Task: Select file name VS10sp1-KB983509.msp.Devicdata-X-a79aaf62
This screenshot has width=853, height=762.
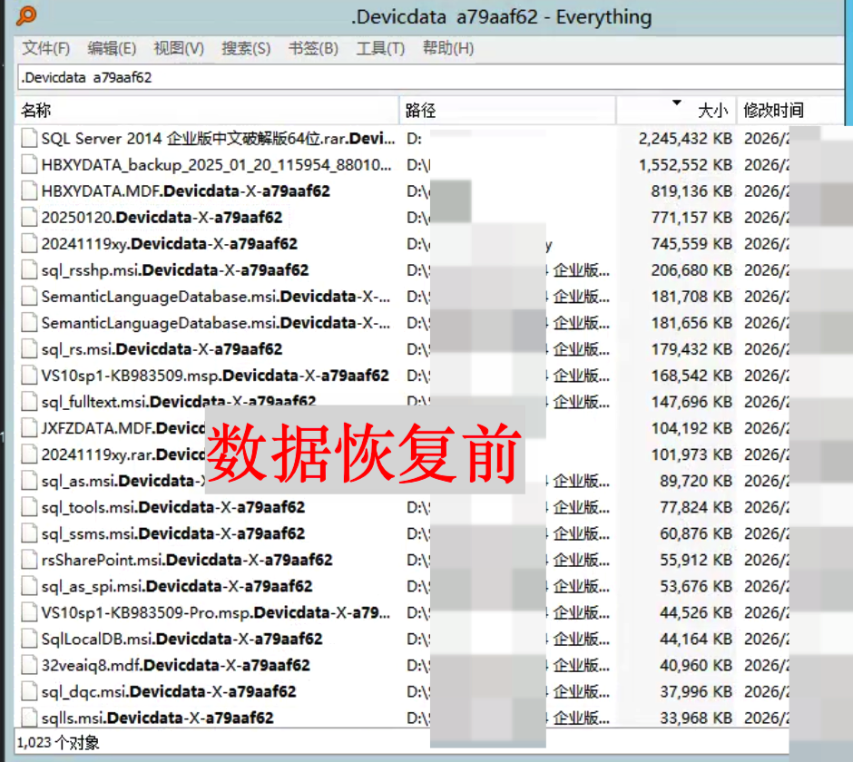Action: pos(215,376)
